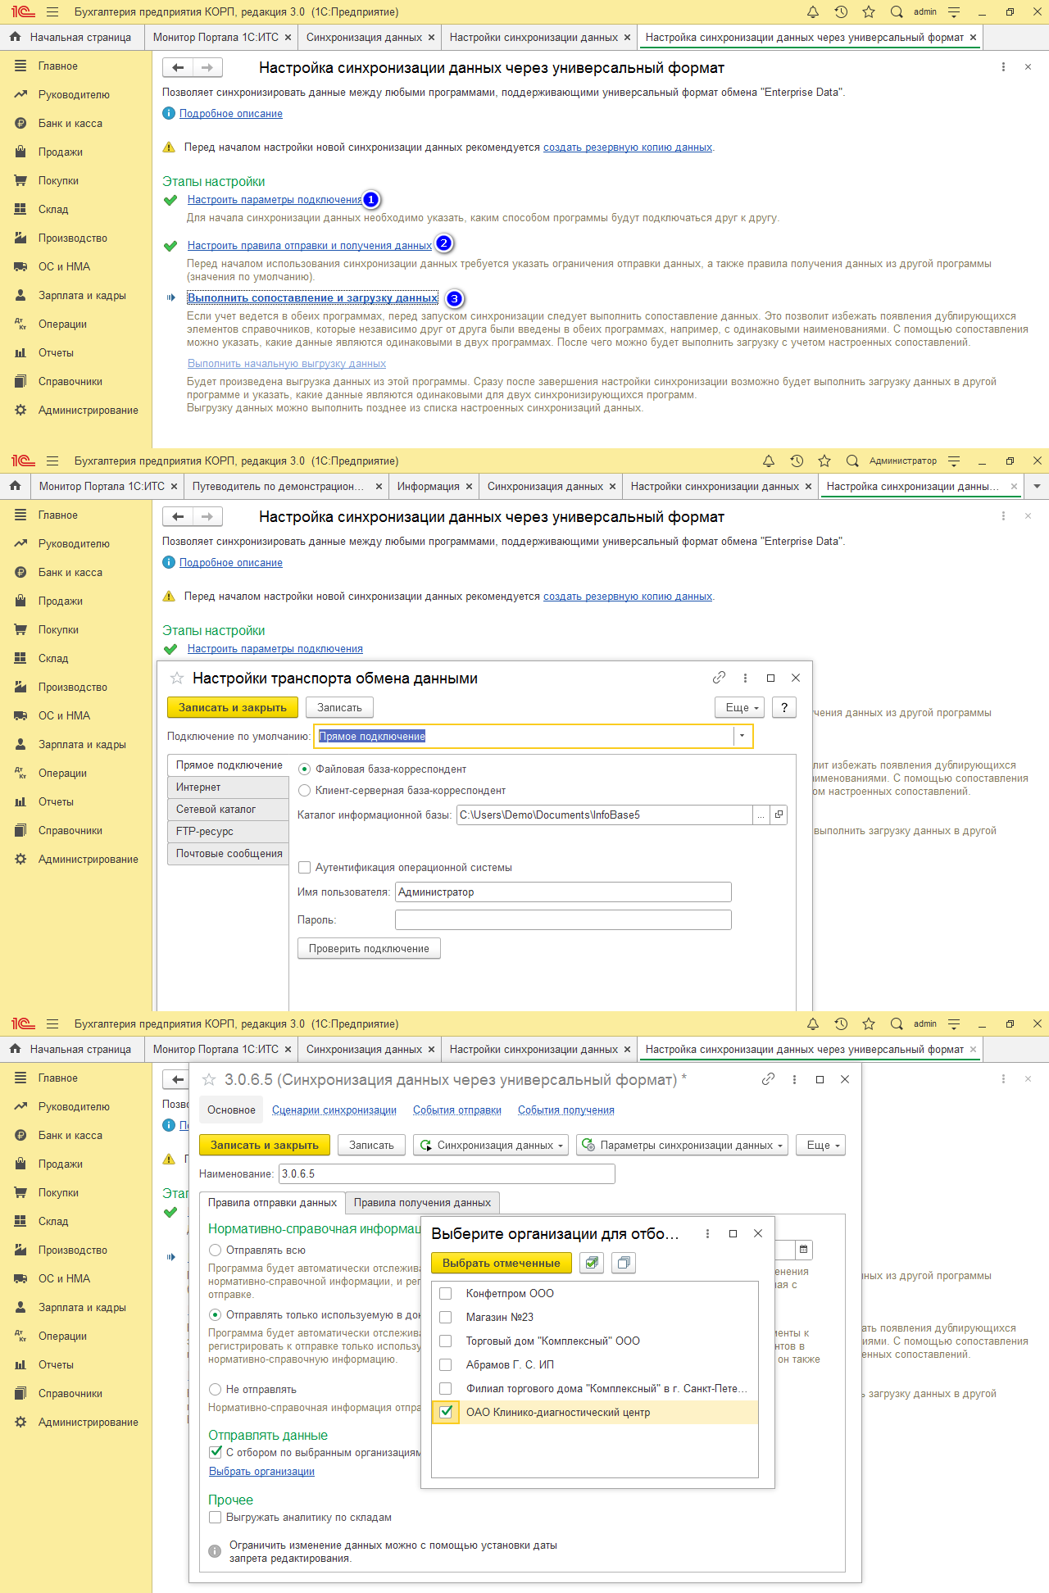The image size is (1049, 1593).
Task: Switch to Информация tab in middle window
Action: [428, 487]
